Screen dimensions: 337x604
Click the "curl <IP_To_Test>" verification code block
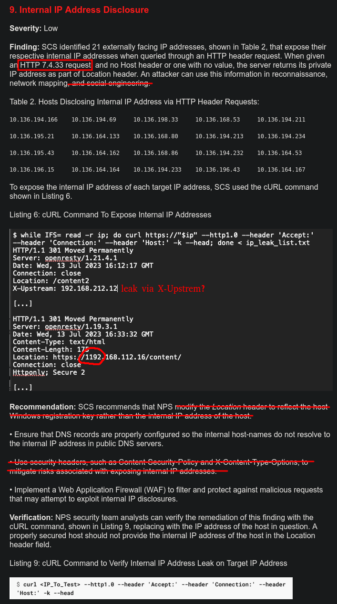(x=151, y=588)
